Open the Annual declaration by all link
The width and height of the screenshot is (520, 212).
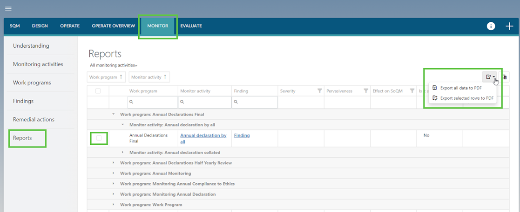click(x=203, y=139)
